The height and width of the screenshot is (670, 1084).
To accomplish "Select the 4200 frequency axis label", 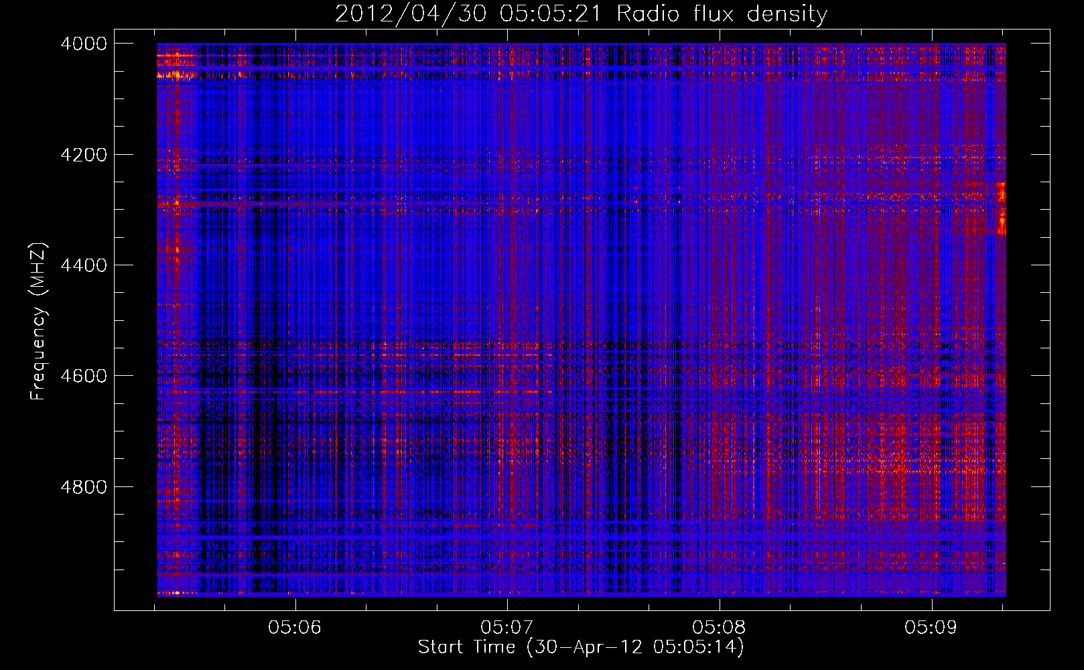I will pyautogui.click(x=84, y=155).
